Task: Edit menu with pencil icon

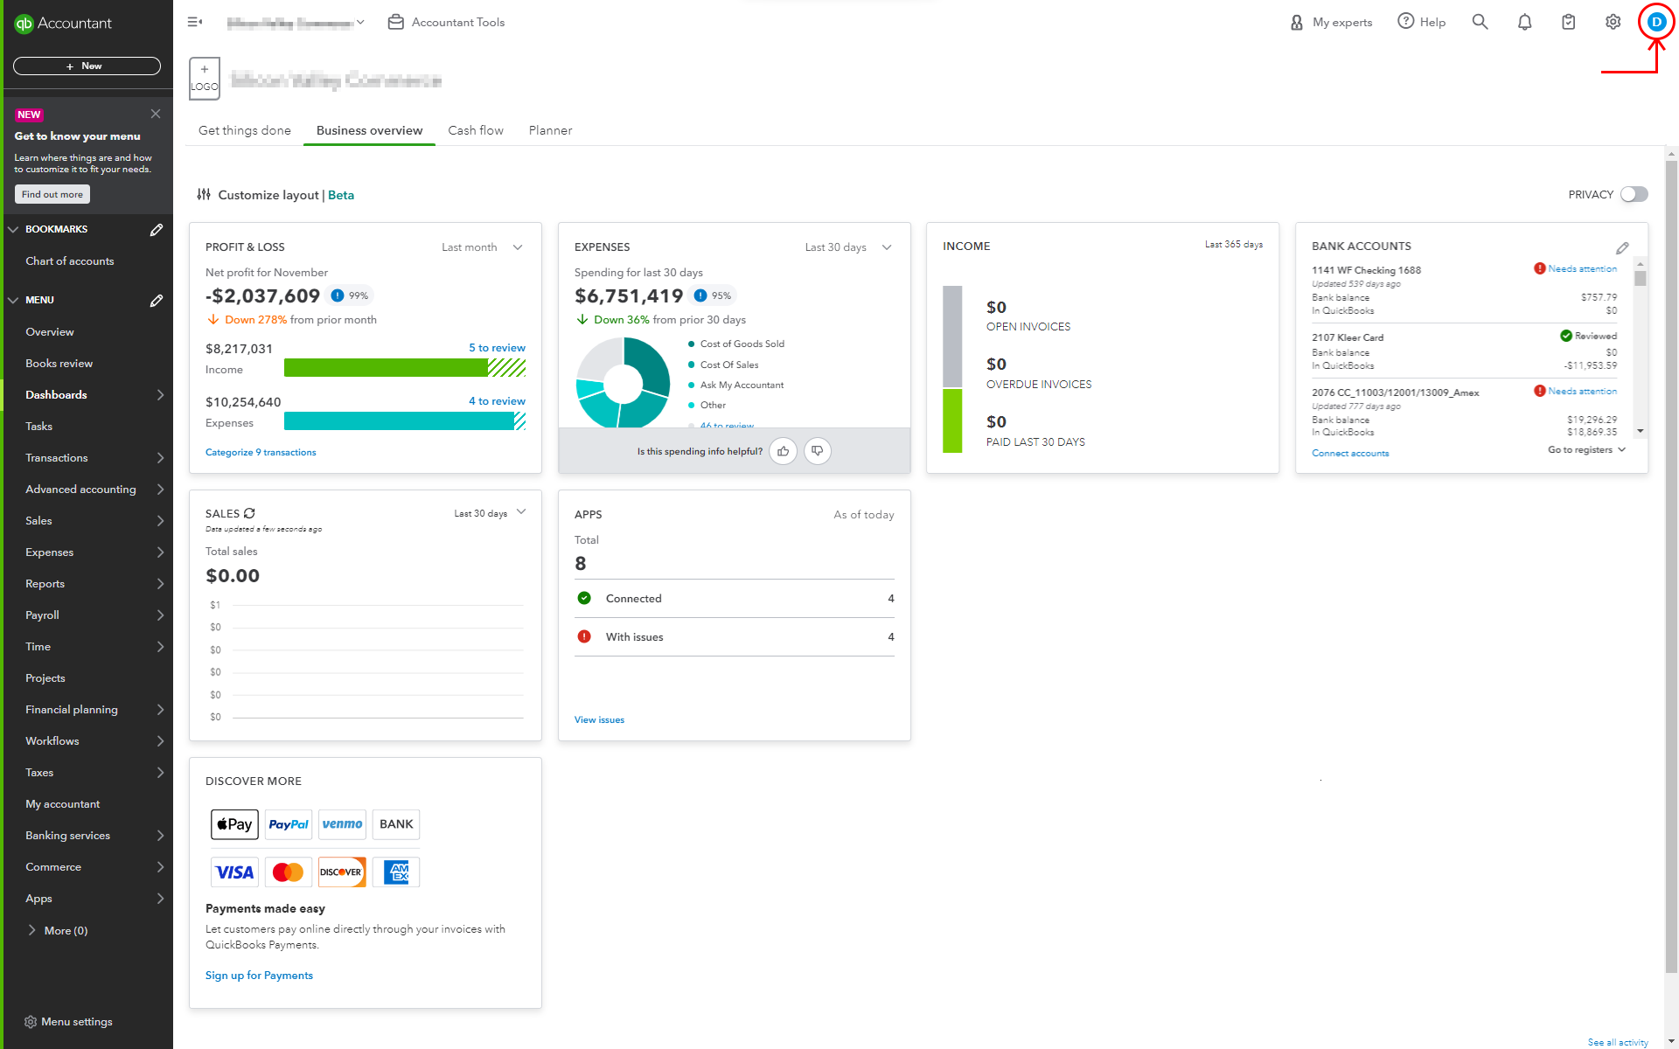Action: pos(157,300)
